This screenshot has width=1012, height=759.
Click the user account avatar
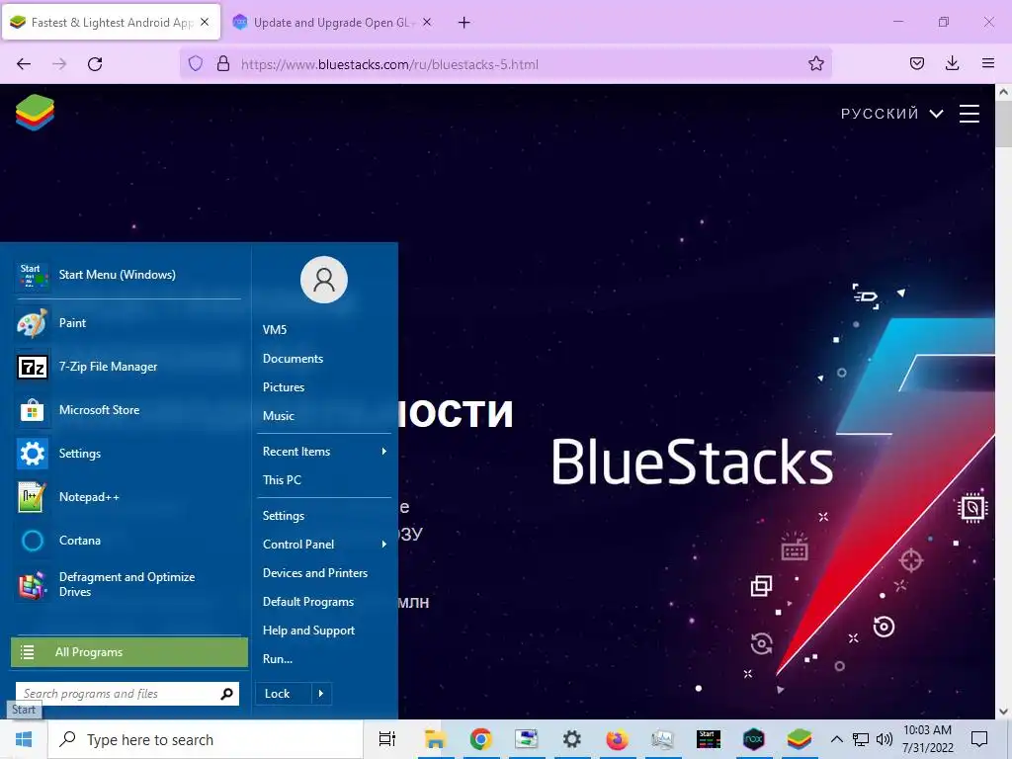pyautogui.click(x=324, y=280)
